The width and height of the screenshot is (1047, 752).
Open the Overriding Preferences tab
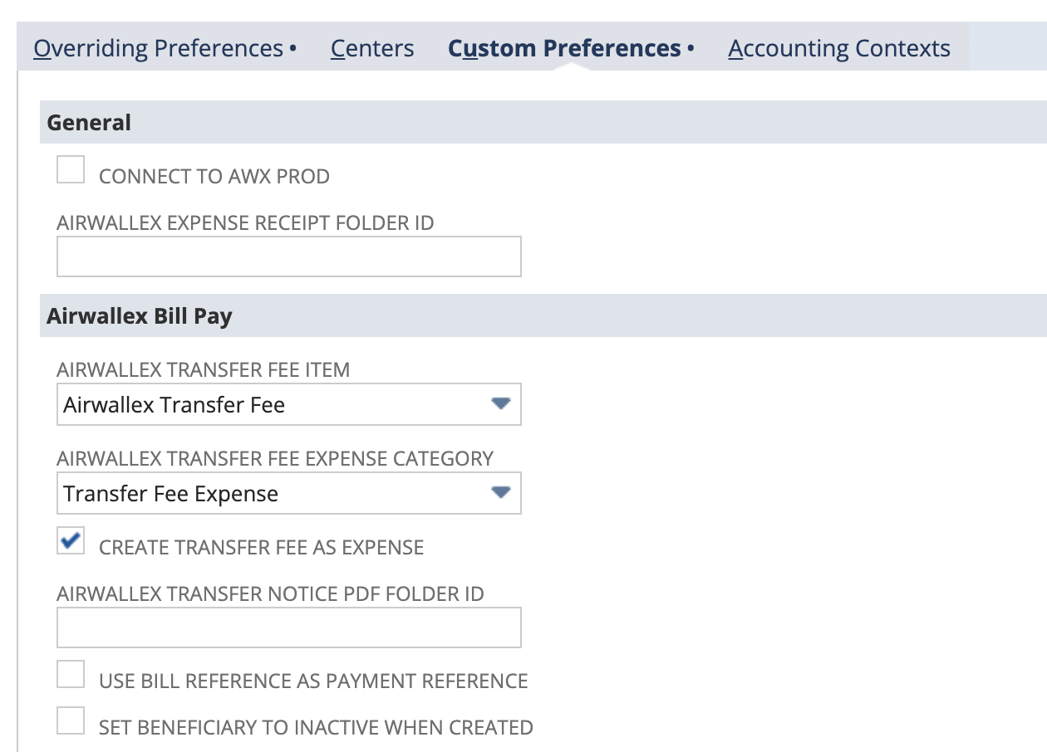click(x=158, y=49)
